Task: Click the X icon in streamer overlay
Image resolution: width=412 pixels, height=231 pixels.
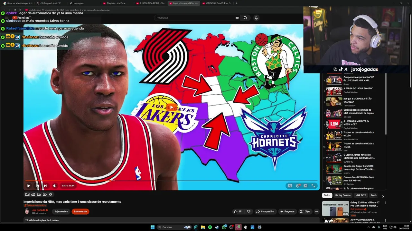Action: click(346, 69)
